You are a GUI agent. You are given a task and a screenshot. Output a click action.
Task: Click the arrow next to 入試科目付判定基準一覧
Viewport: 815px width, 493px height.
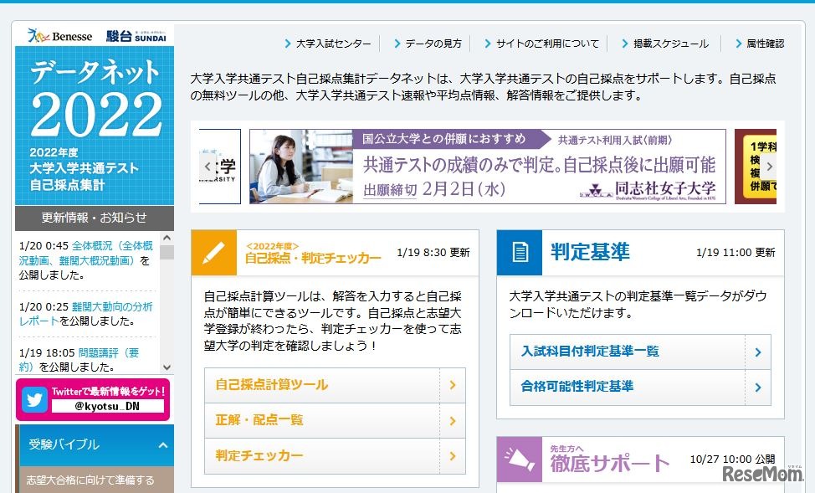[x=758, y=352]
